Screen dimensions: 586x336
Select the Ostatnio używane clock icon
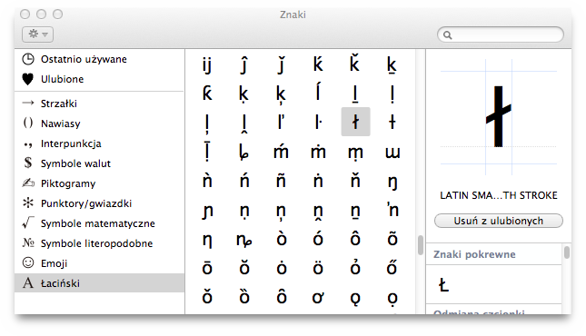click(x=28, y=59)
